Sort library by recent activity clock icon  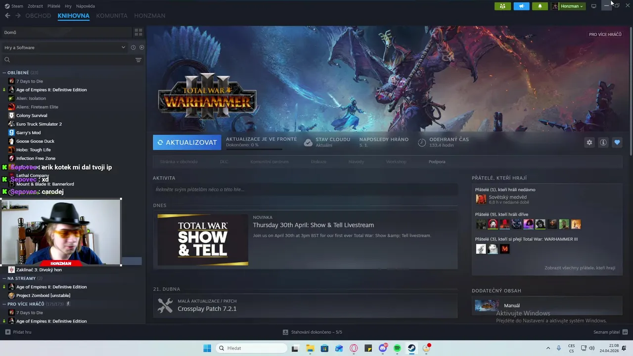(x=133, y=47)
